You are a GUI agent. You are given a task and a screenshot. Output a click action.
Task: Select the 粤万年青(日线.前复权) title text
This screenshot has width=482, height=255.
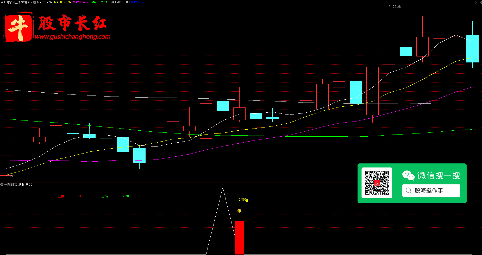[16, 2]
